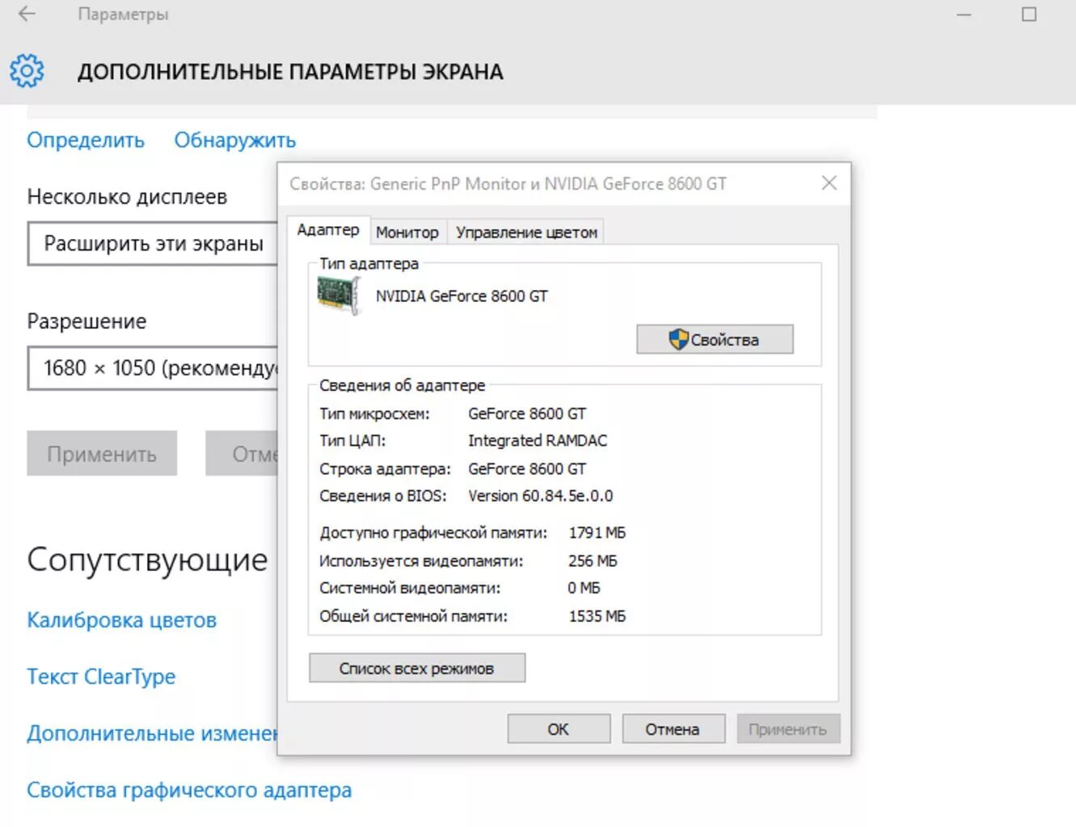Click the 256 МБ video memory value
1076x827 pixels.
[x=593, y=560]
